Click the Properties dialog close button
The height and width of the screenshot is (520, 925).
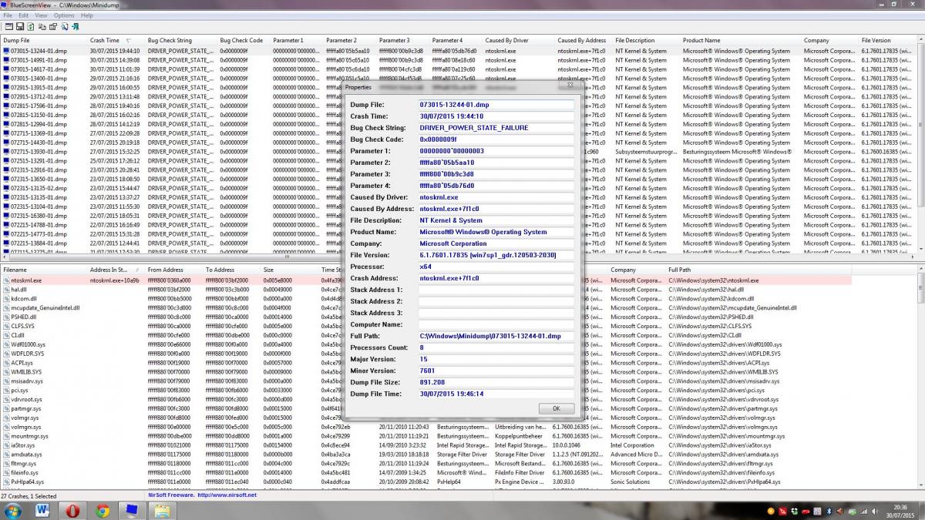click(571, 86)
